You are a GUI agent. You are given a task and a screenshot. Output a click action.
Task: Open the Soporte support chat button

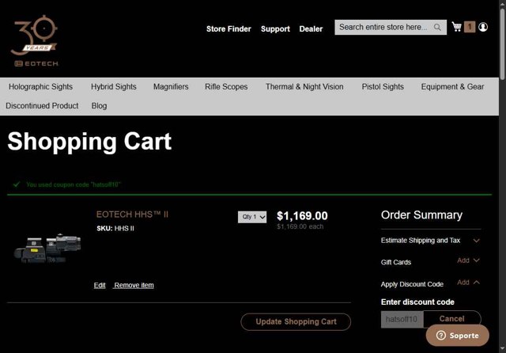(x=458, y=336)
